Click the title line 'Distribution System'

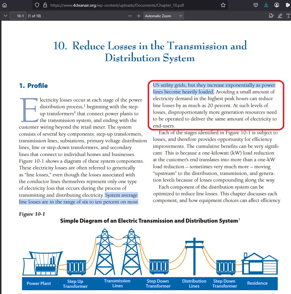(150, 58)
